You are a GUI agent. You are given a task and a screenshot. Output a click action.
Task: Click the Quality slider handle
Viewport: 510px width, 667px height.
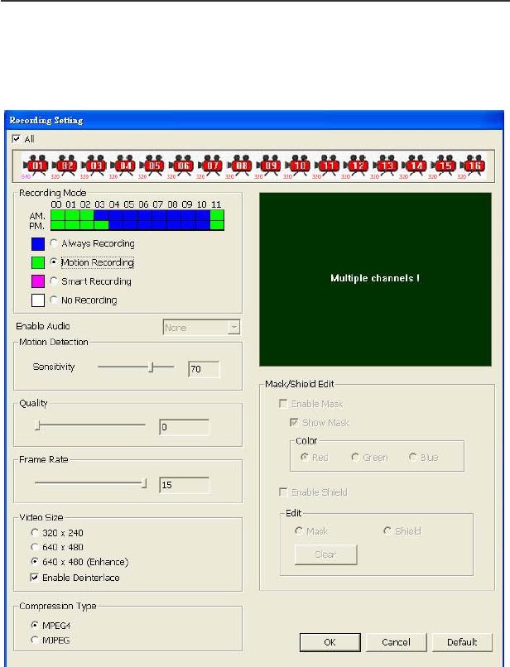37,425
